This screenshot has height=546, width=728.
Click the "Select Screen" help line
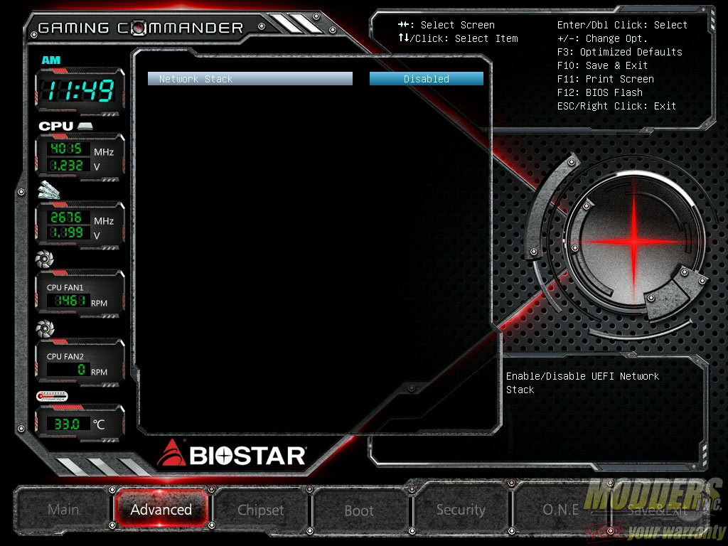[x=446, y=25]
